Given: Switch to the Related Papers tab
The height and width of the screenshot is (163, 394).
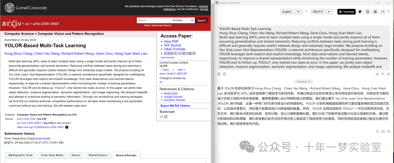Looking at the screenshot, I should point(98,155).
